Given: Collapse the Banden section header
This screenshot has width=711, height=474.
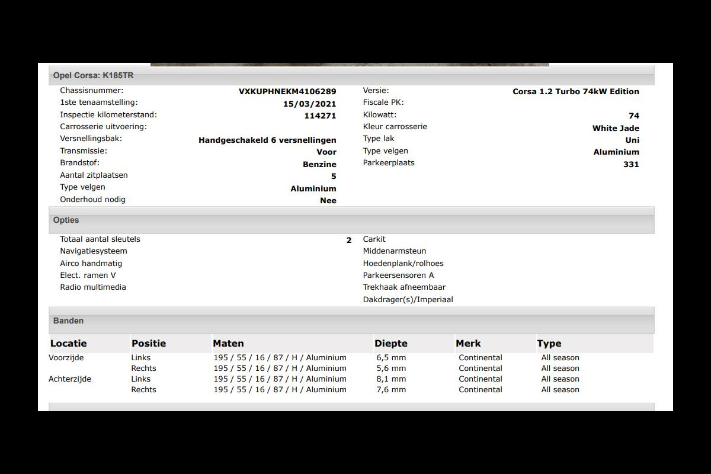Looking at the screenshot, I should [351, 321].
